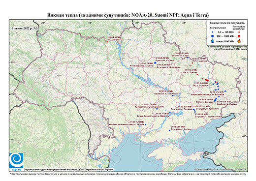Screen dimensions: 256x181
Task: Click the map title mentioning NOAA-20
Action: (128, 15)
